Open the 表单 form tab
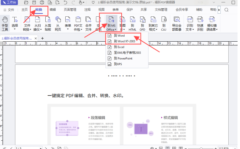Screen dimensions: 240x149 pos(115,10)
